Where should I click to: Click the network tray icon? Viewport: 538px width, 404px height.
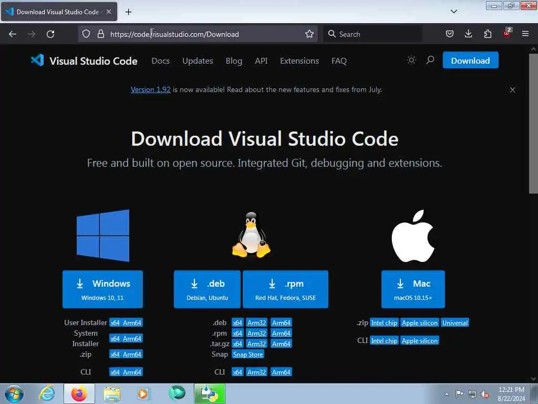[472, 395]
